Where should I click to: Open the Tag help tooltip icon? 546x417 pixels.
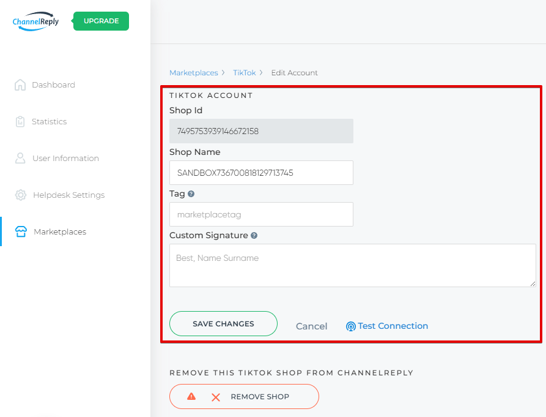[x=191, y=194]
